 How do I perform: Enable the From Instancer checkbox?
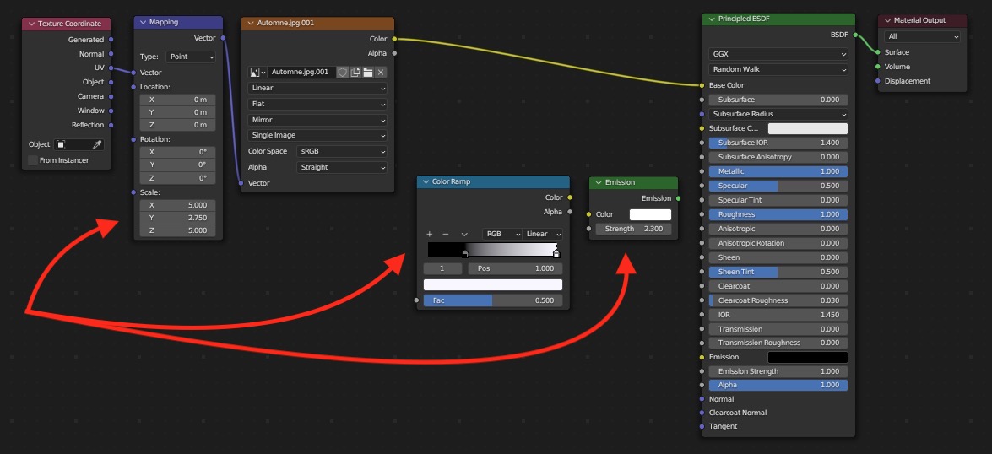[33, 160]
